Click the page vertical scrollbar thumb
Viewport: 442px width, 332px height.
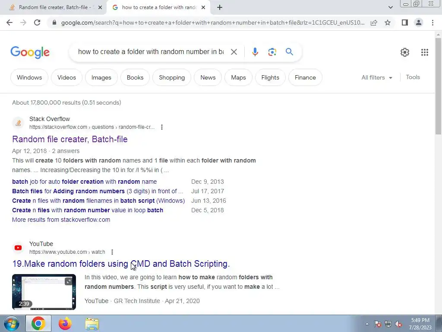tap(438, 86)
